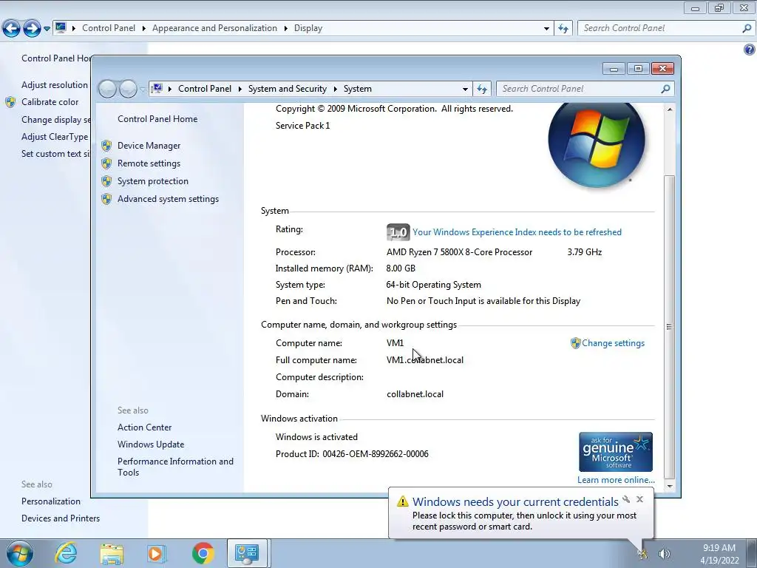Screen dimensions: 757x568
Task: Click the Advanced system settings shield icon
Action: 106,199
